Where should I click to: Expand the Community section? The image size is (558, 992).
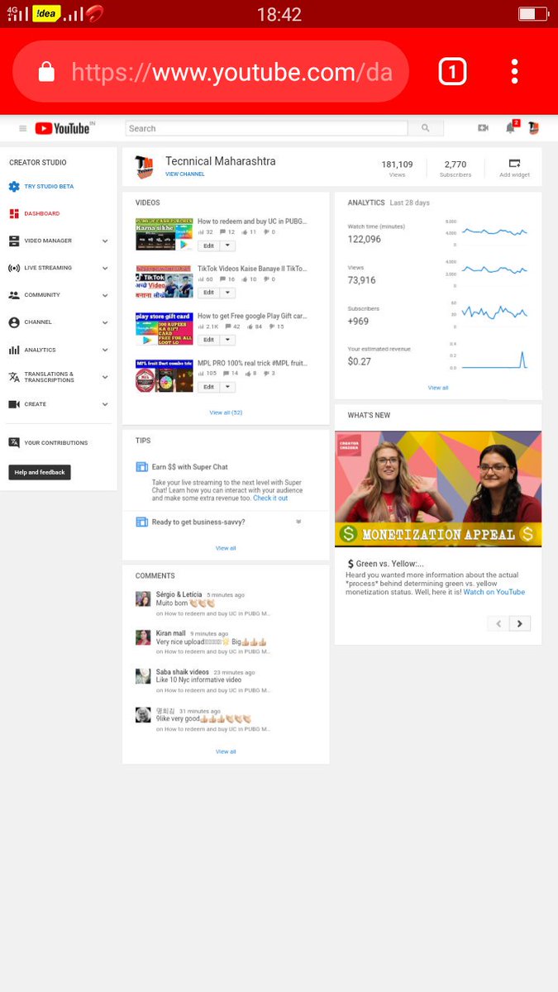coord(105,295)
